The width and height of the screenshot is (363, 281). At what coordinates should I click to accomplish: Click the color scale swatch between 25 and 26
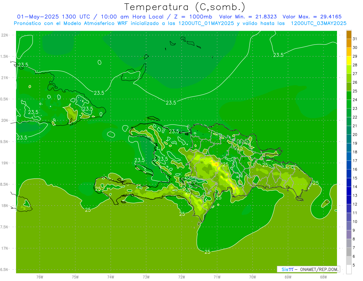349,86
